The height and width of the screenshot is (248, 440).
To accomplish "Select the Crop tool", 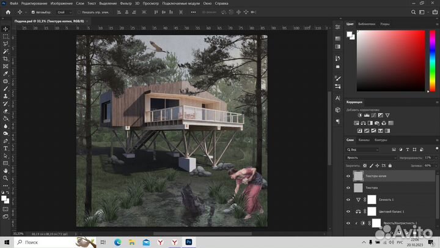I will pos(5,59).
